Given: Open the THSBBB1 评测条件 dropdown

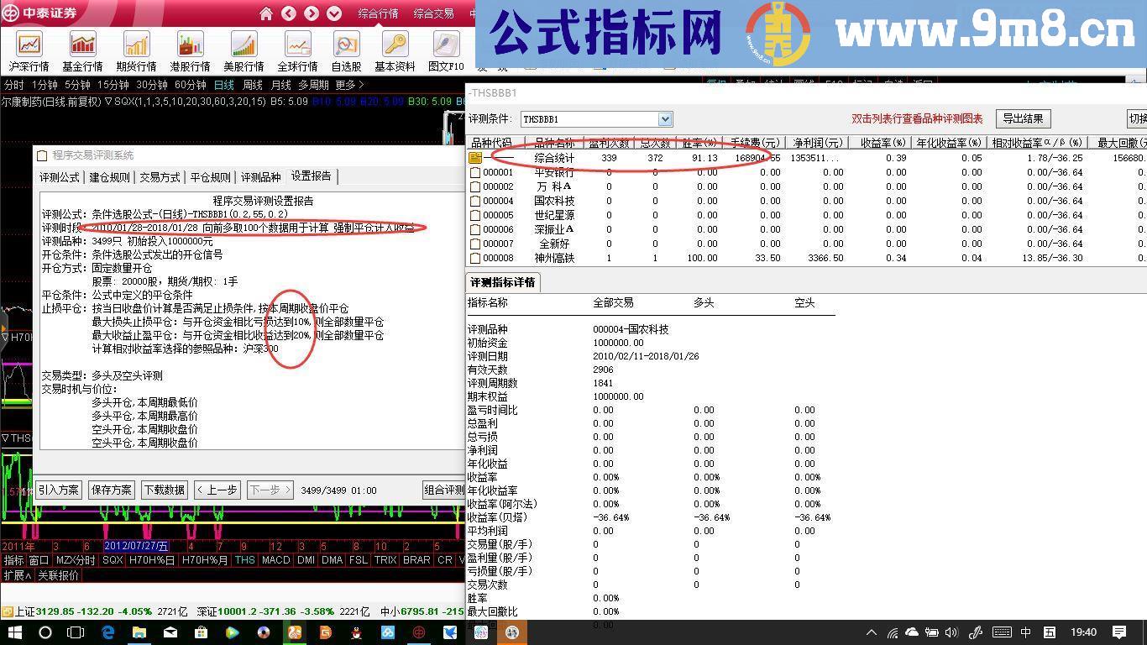Looking at the screenshot, I should point(665,118).
